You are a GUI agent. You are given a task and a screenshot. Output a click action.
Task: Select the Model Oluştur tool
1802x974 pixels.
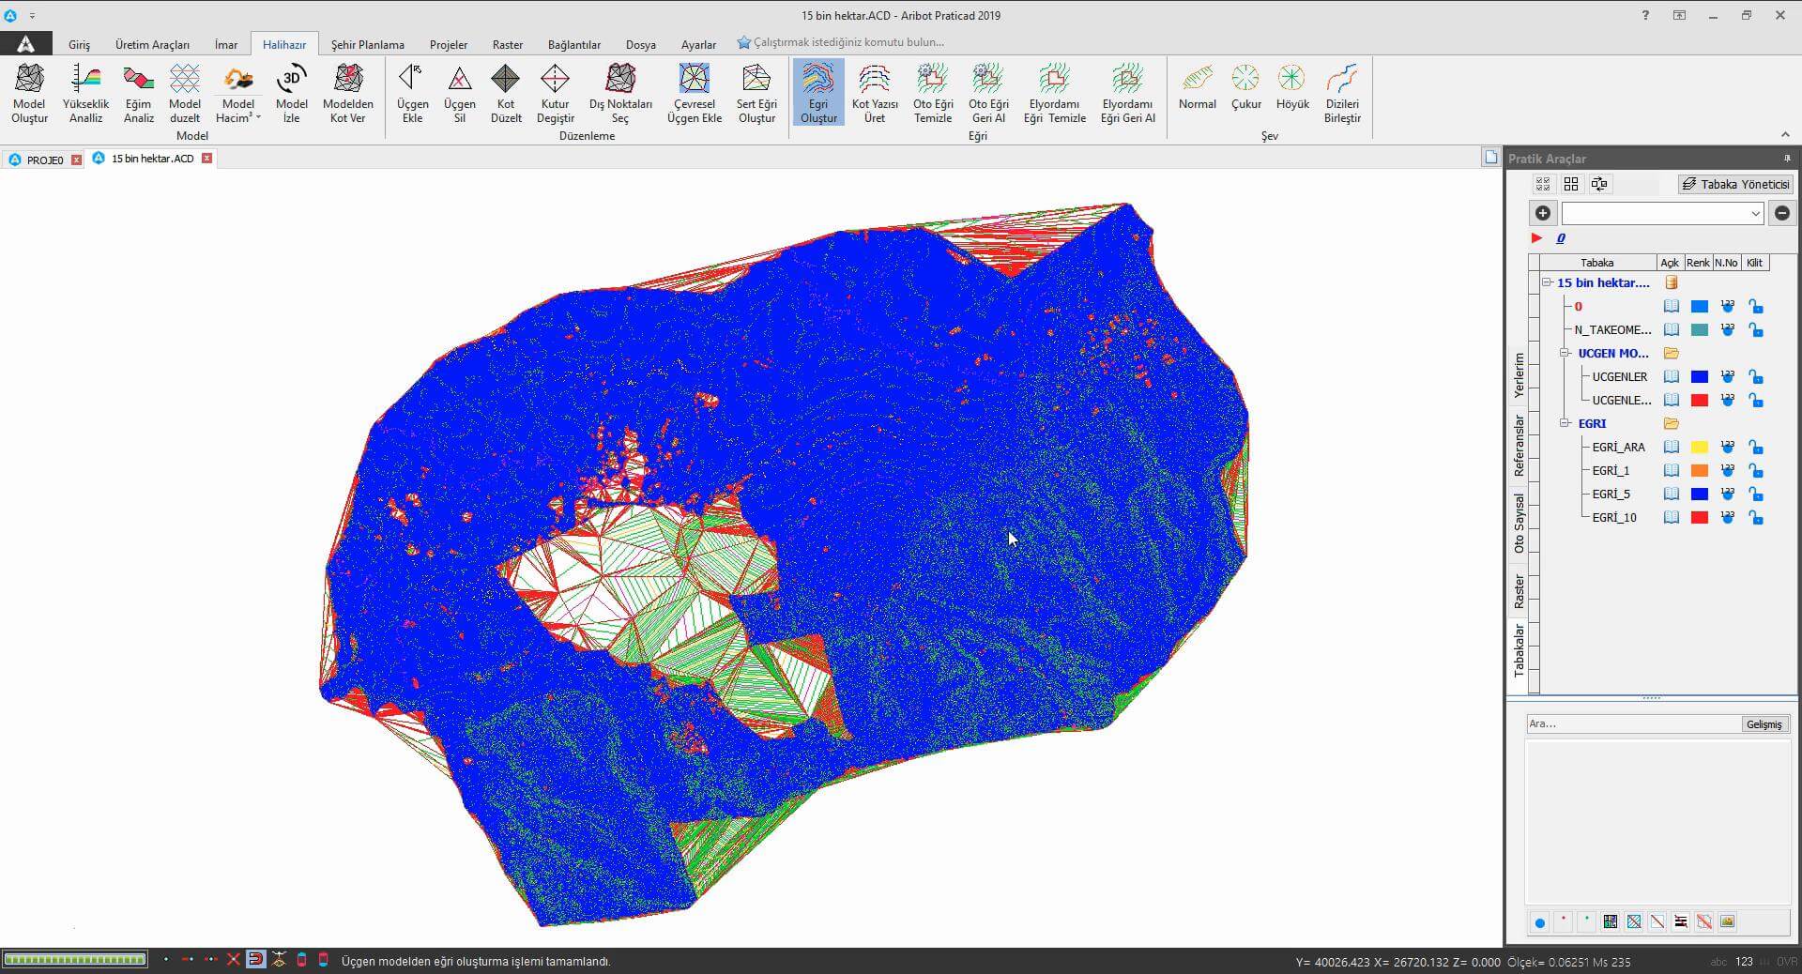pyautogui.click(x=29, y=93)
